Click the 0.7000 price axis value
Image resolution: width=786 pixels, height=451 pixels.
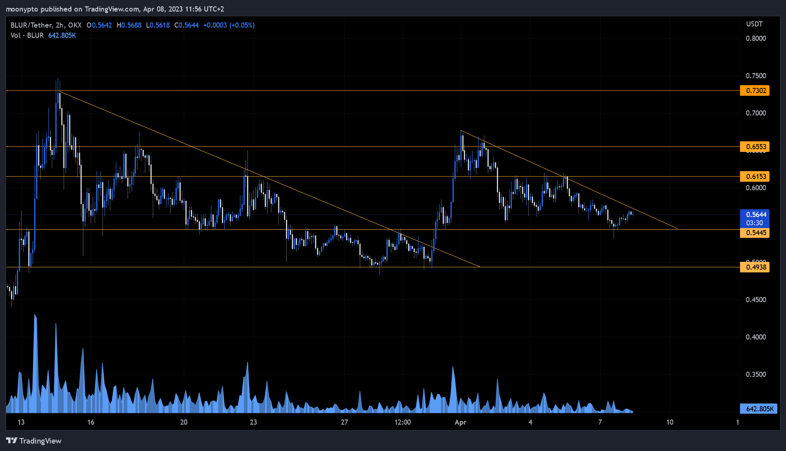tap(756, 113)
